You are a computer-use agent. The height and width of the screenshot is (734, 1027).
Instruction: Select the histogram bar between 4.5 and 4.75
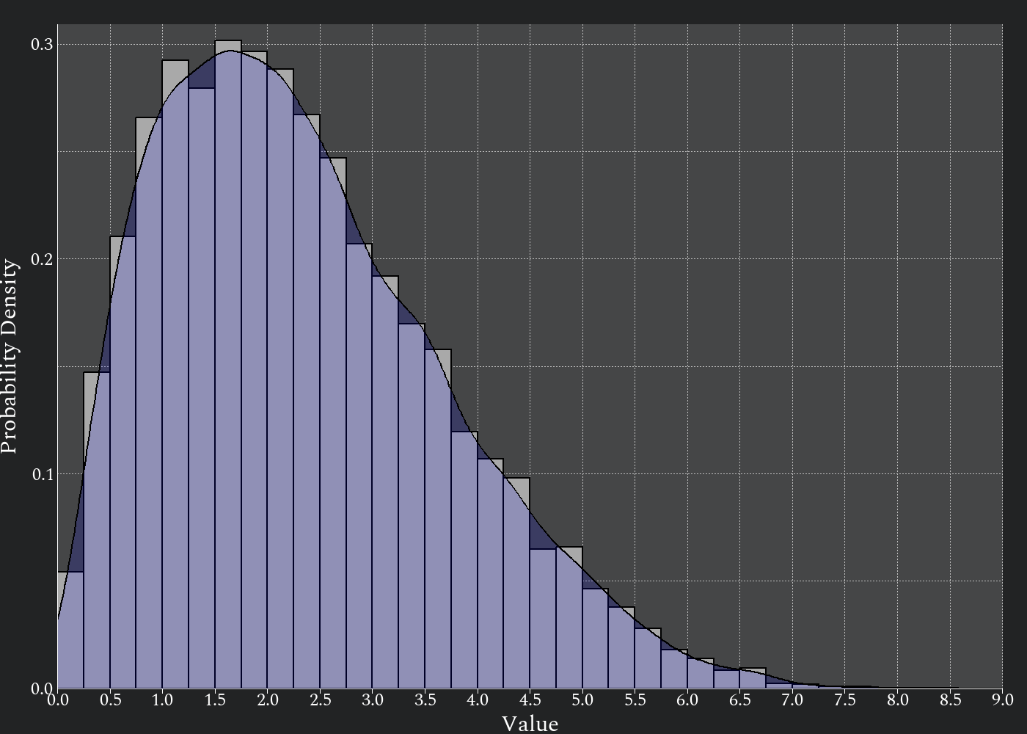[543, 619]
